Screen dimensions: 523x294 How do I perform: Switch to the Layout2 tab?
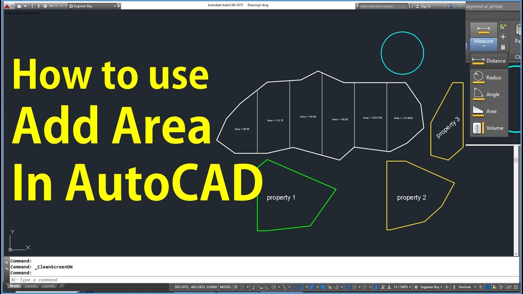[49, 286]
